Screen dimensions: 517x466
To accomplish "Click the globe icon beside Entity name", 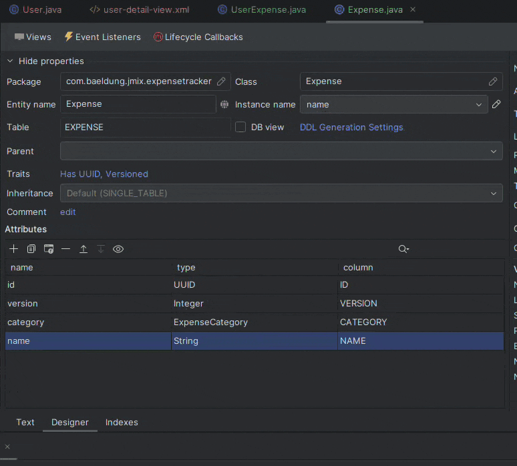I will [224, 105].
